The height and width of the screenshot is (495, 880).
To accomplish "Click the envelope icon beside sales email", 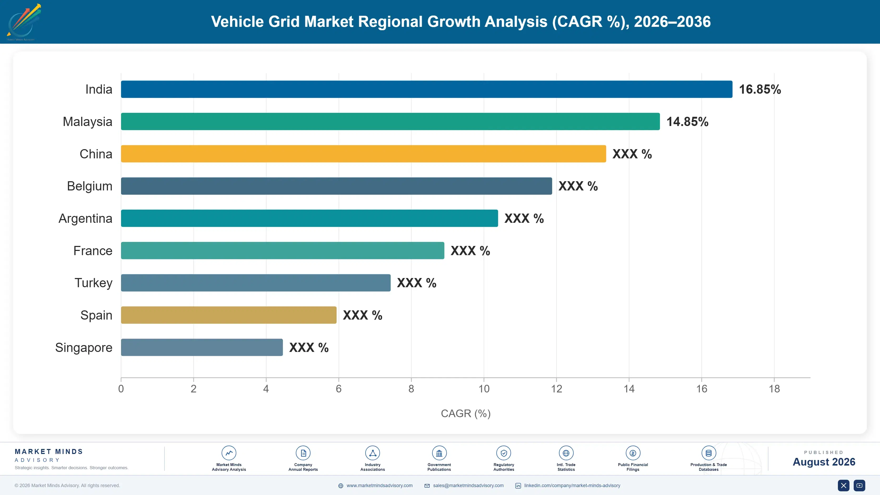I will (x=427, y=486).
